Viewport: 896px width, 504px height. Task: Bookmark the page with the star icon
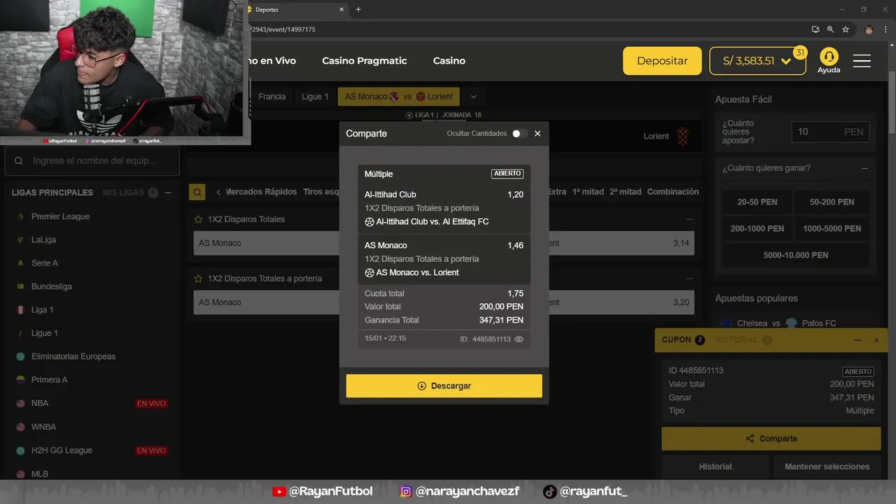(846, 29)
